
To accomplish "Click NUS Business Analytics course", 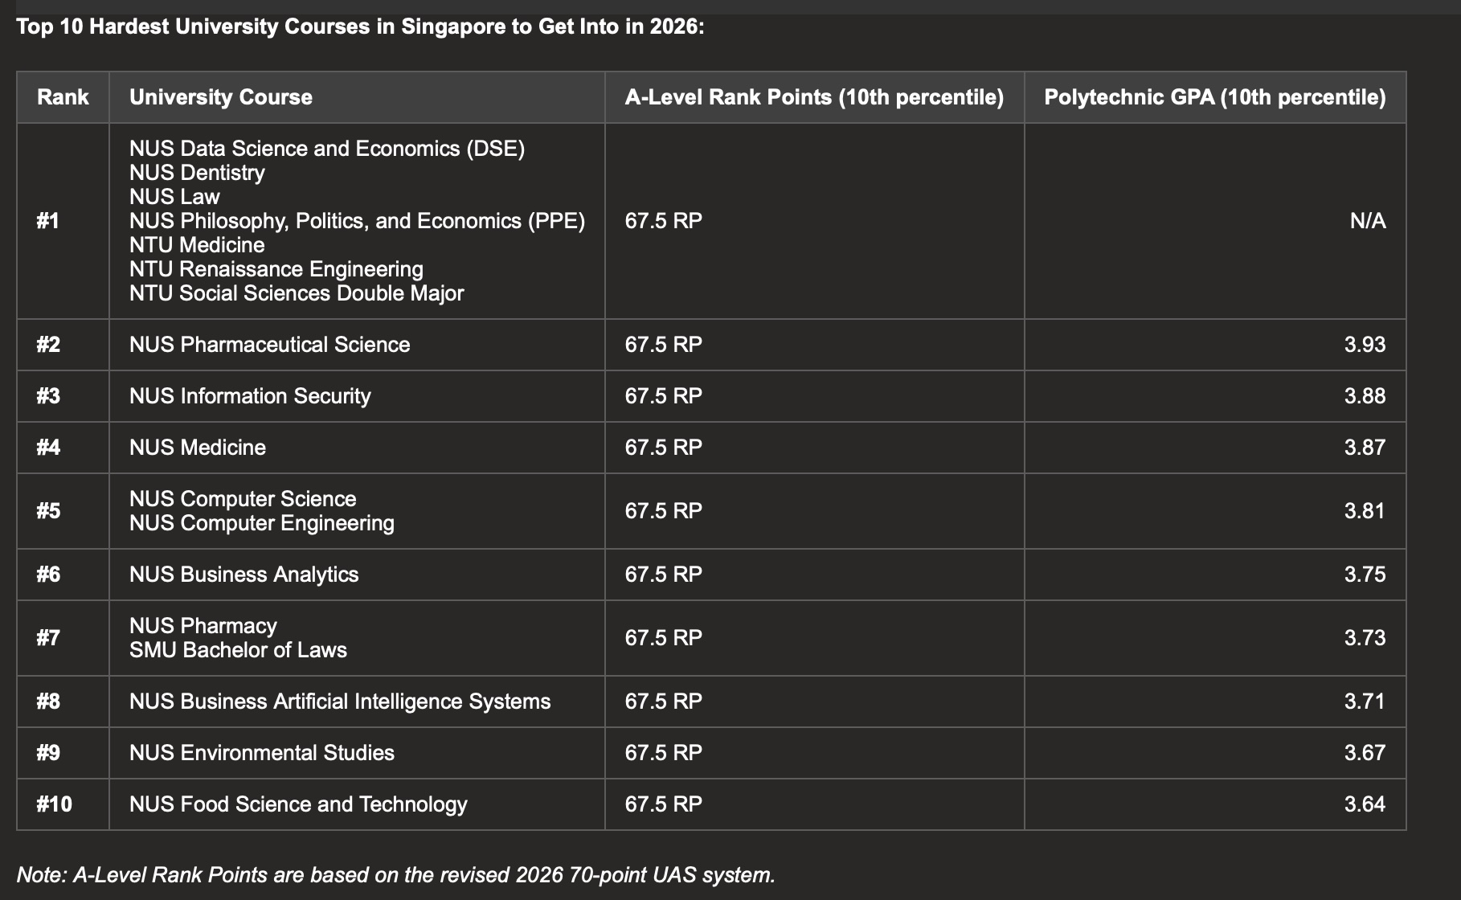I will 244,575.
